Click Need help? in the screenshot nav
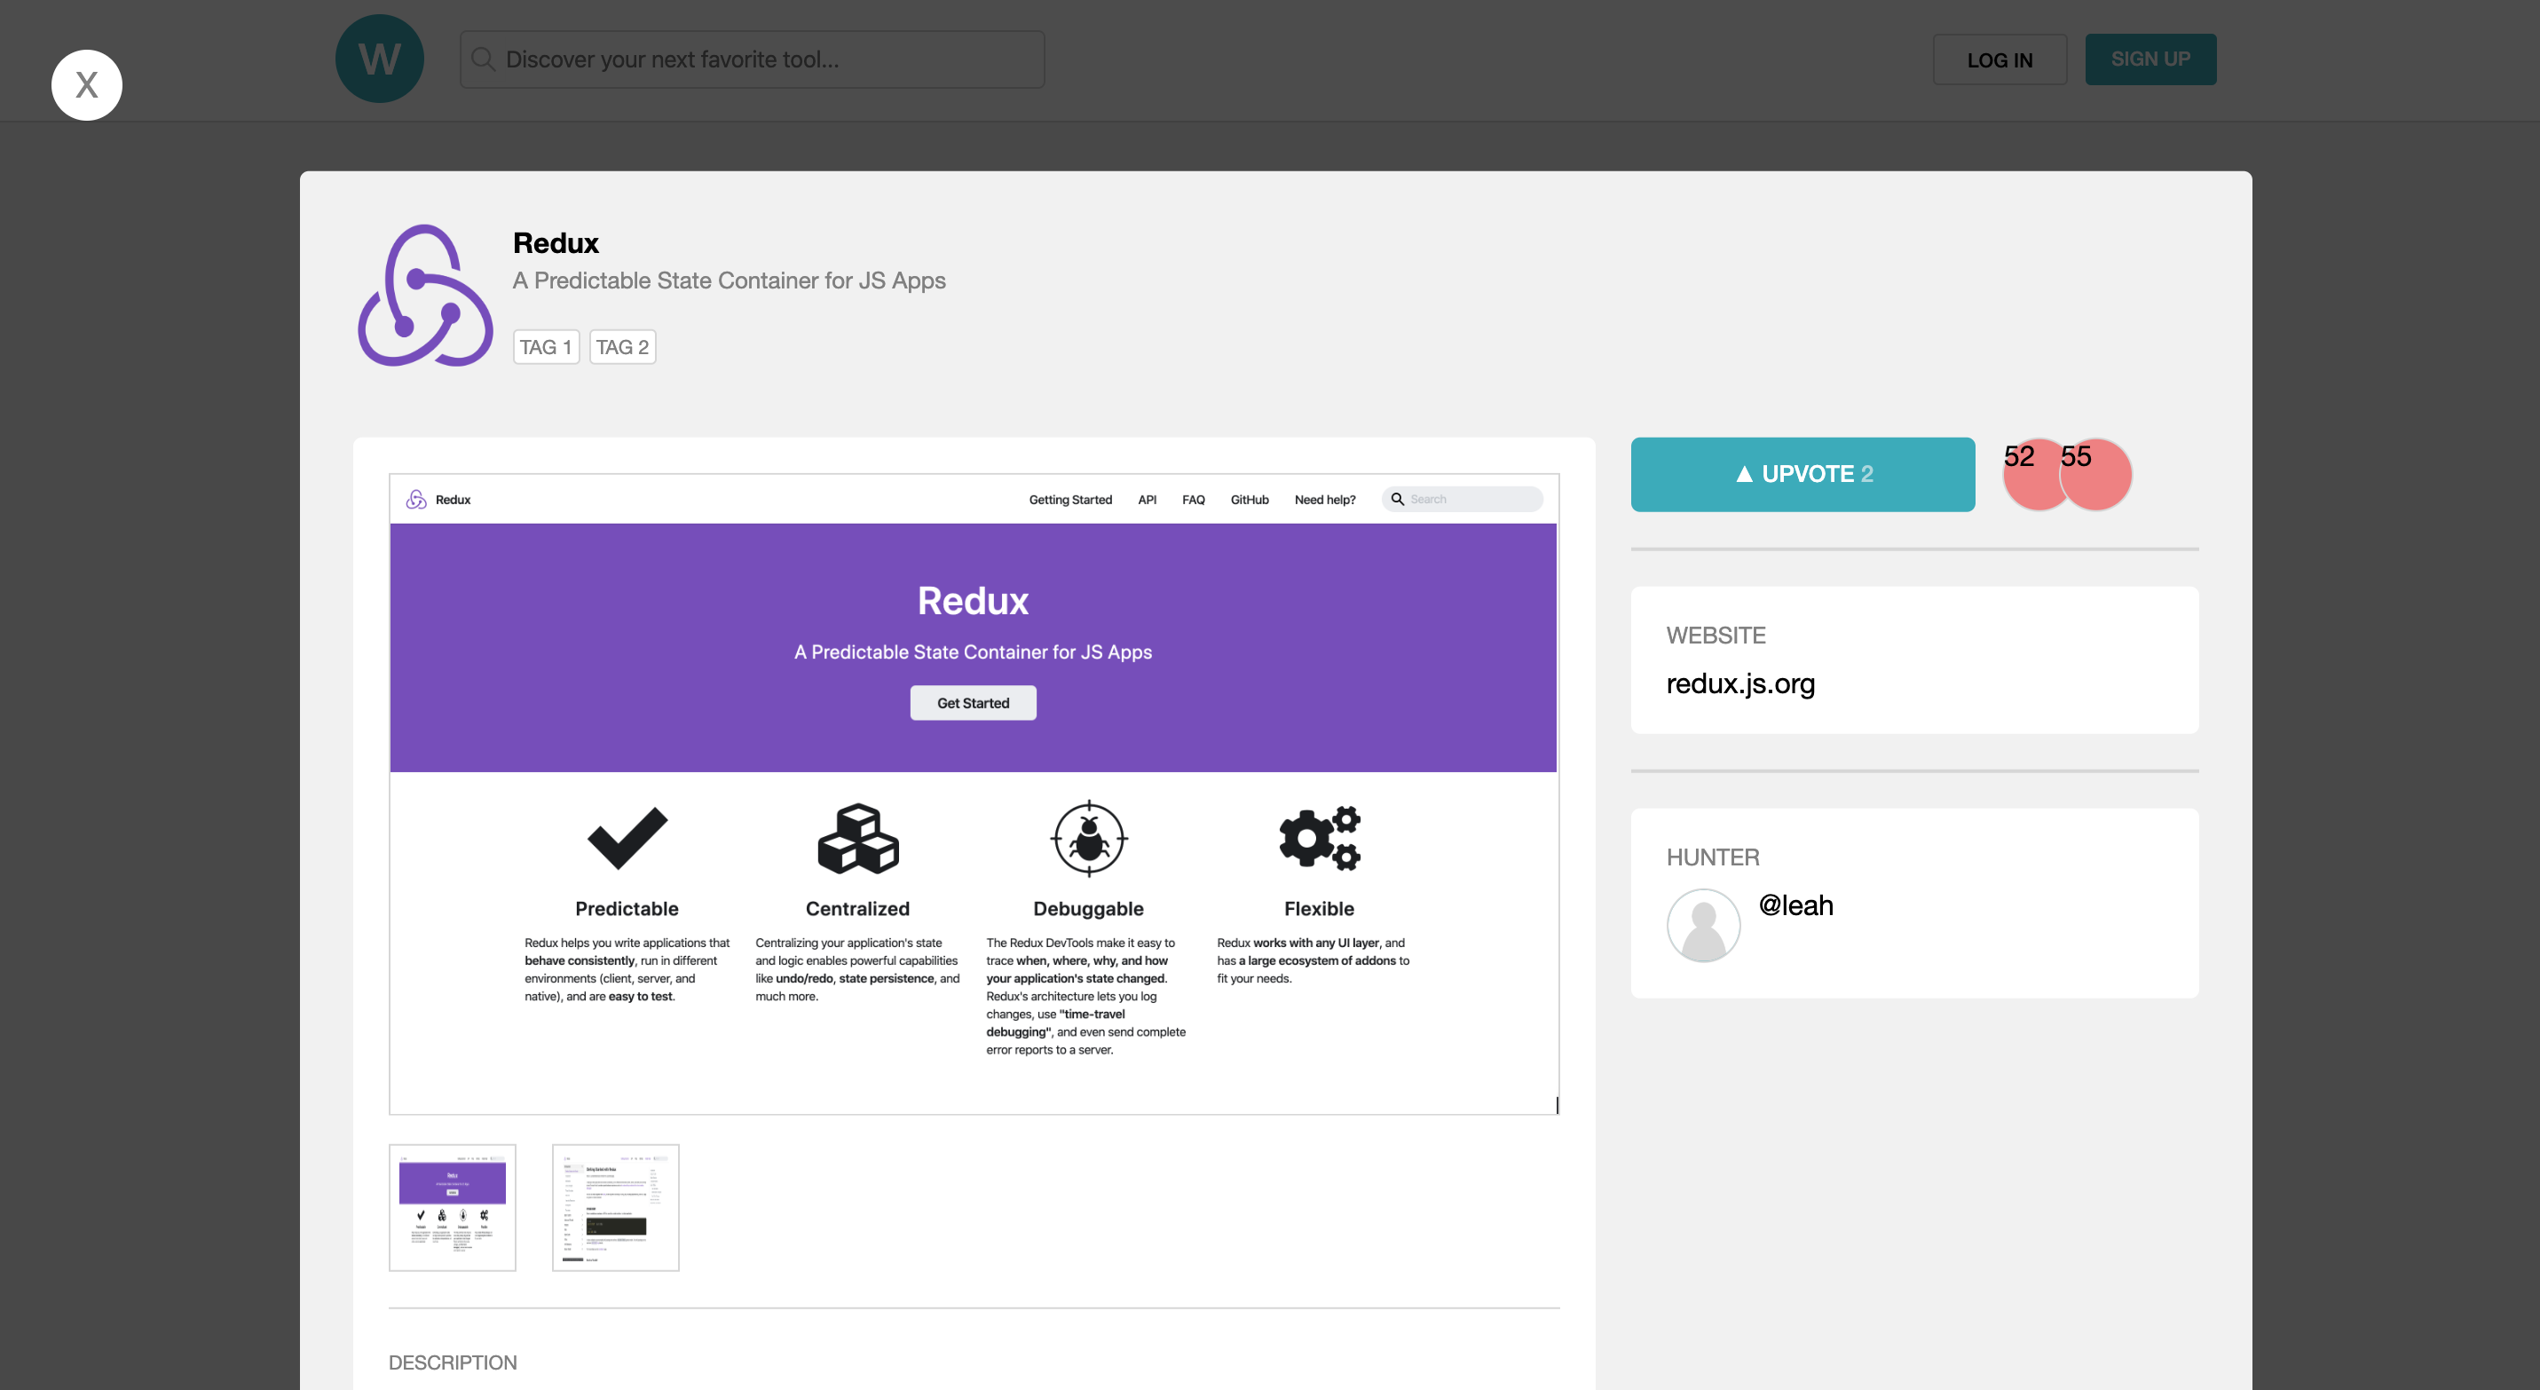The image size is (2540, 1390). click(x=1325, y=500)
